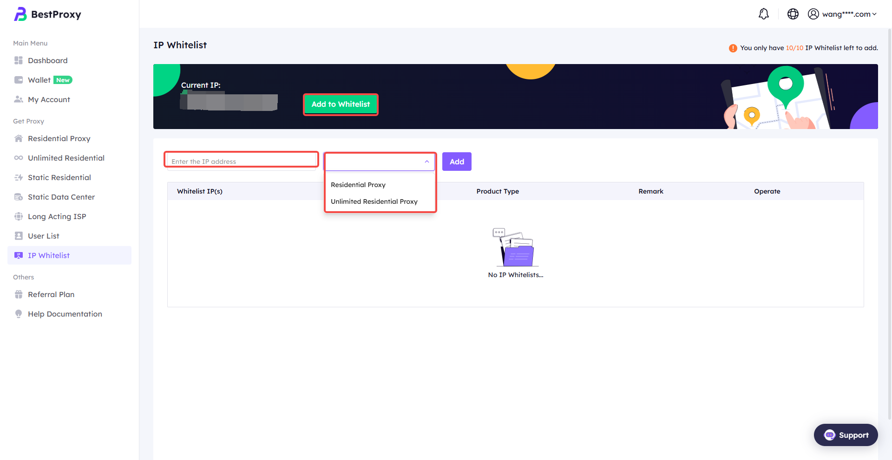Click the No IP Whitelists empty illustration

pos(516,247)
